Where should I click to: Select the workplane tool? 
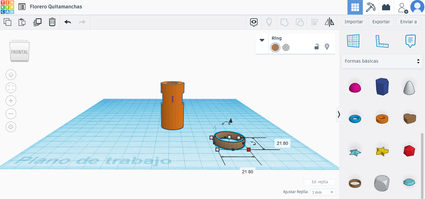353,41
